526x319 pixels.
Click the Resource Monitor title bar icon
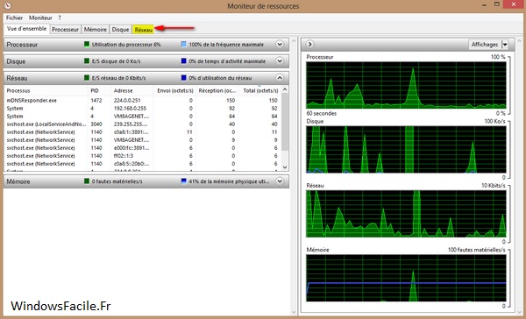pyautogui.click(x=7, y=6)
